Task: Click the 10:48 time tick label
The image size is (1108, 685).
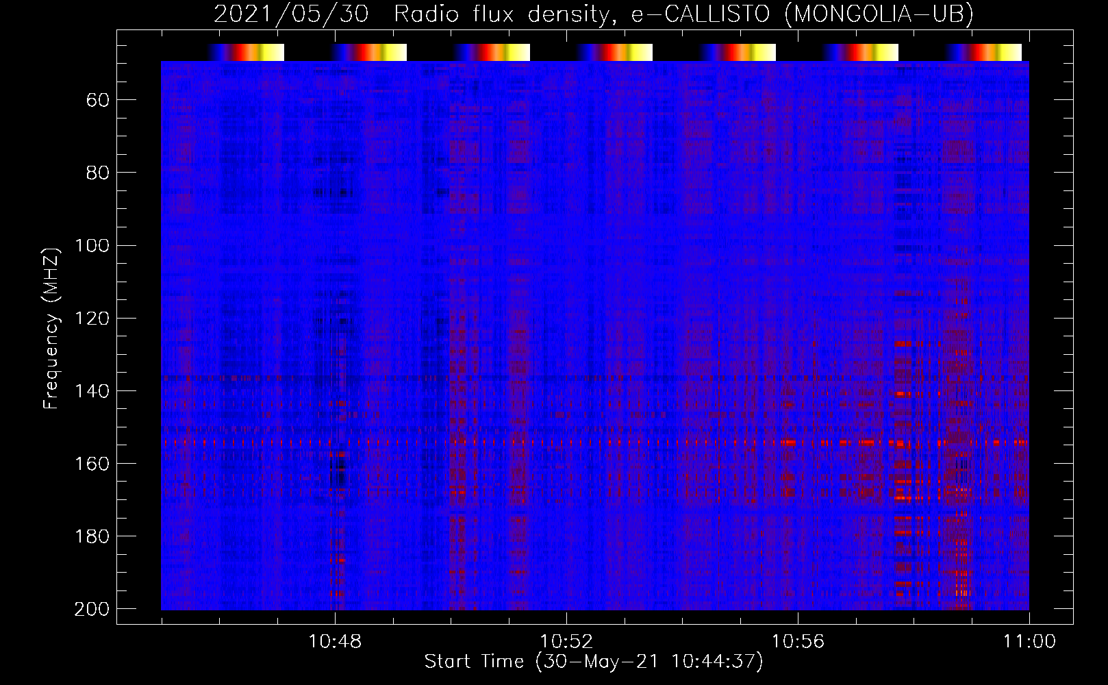Action: tap(335, 642)
